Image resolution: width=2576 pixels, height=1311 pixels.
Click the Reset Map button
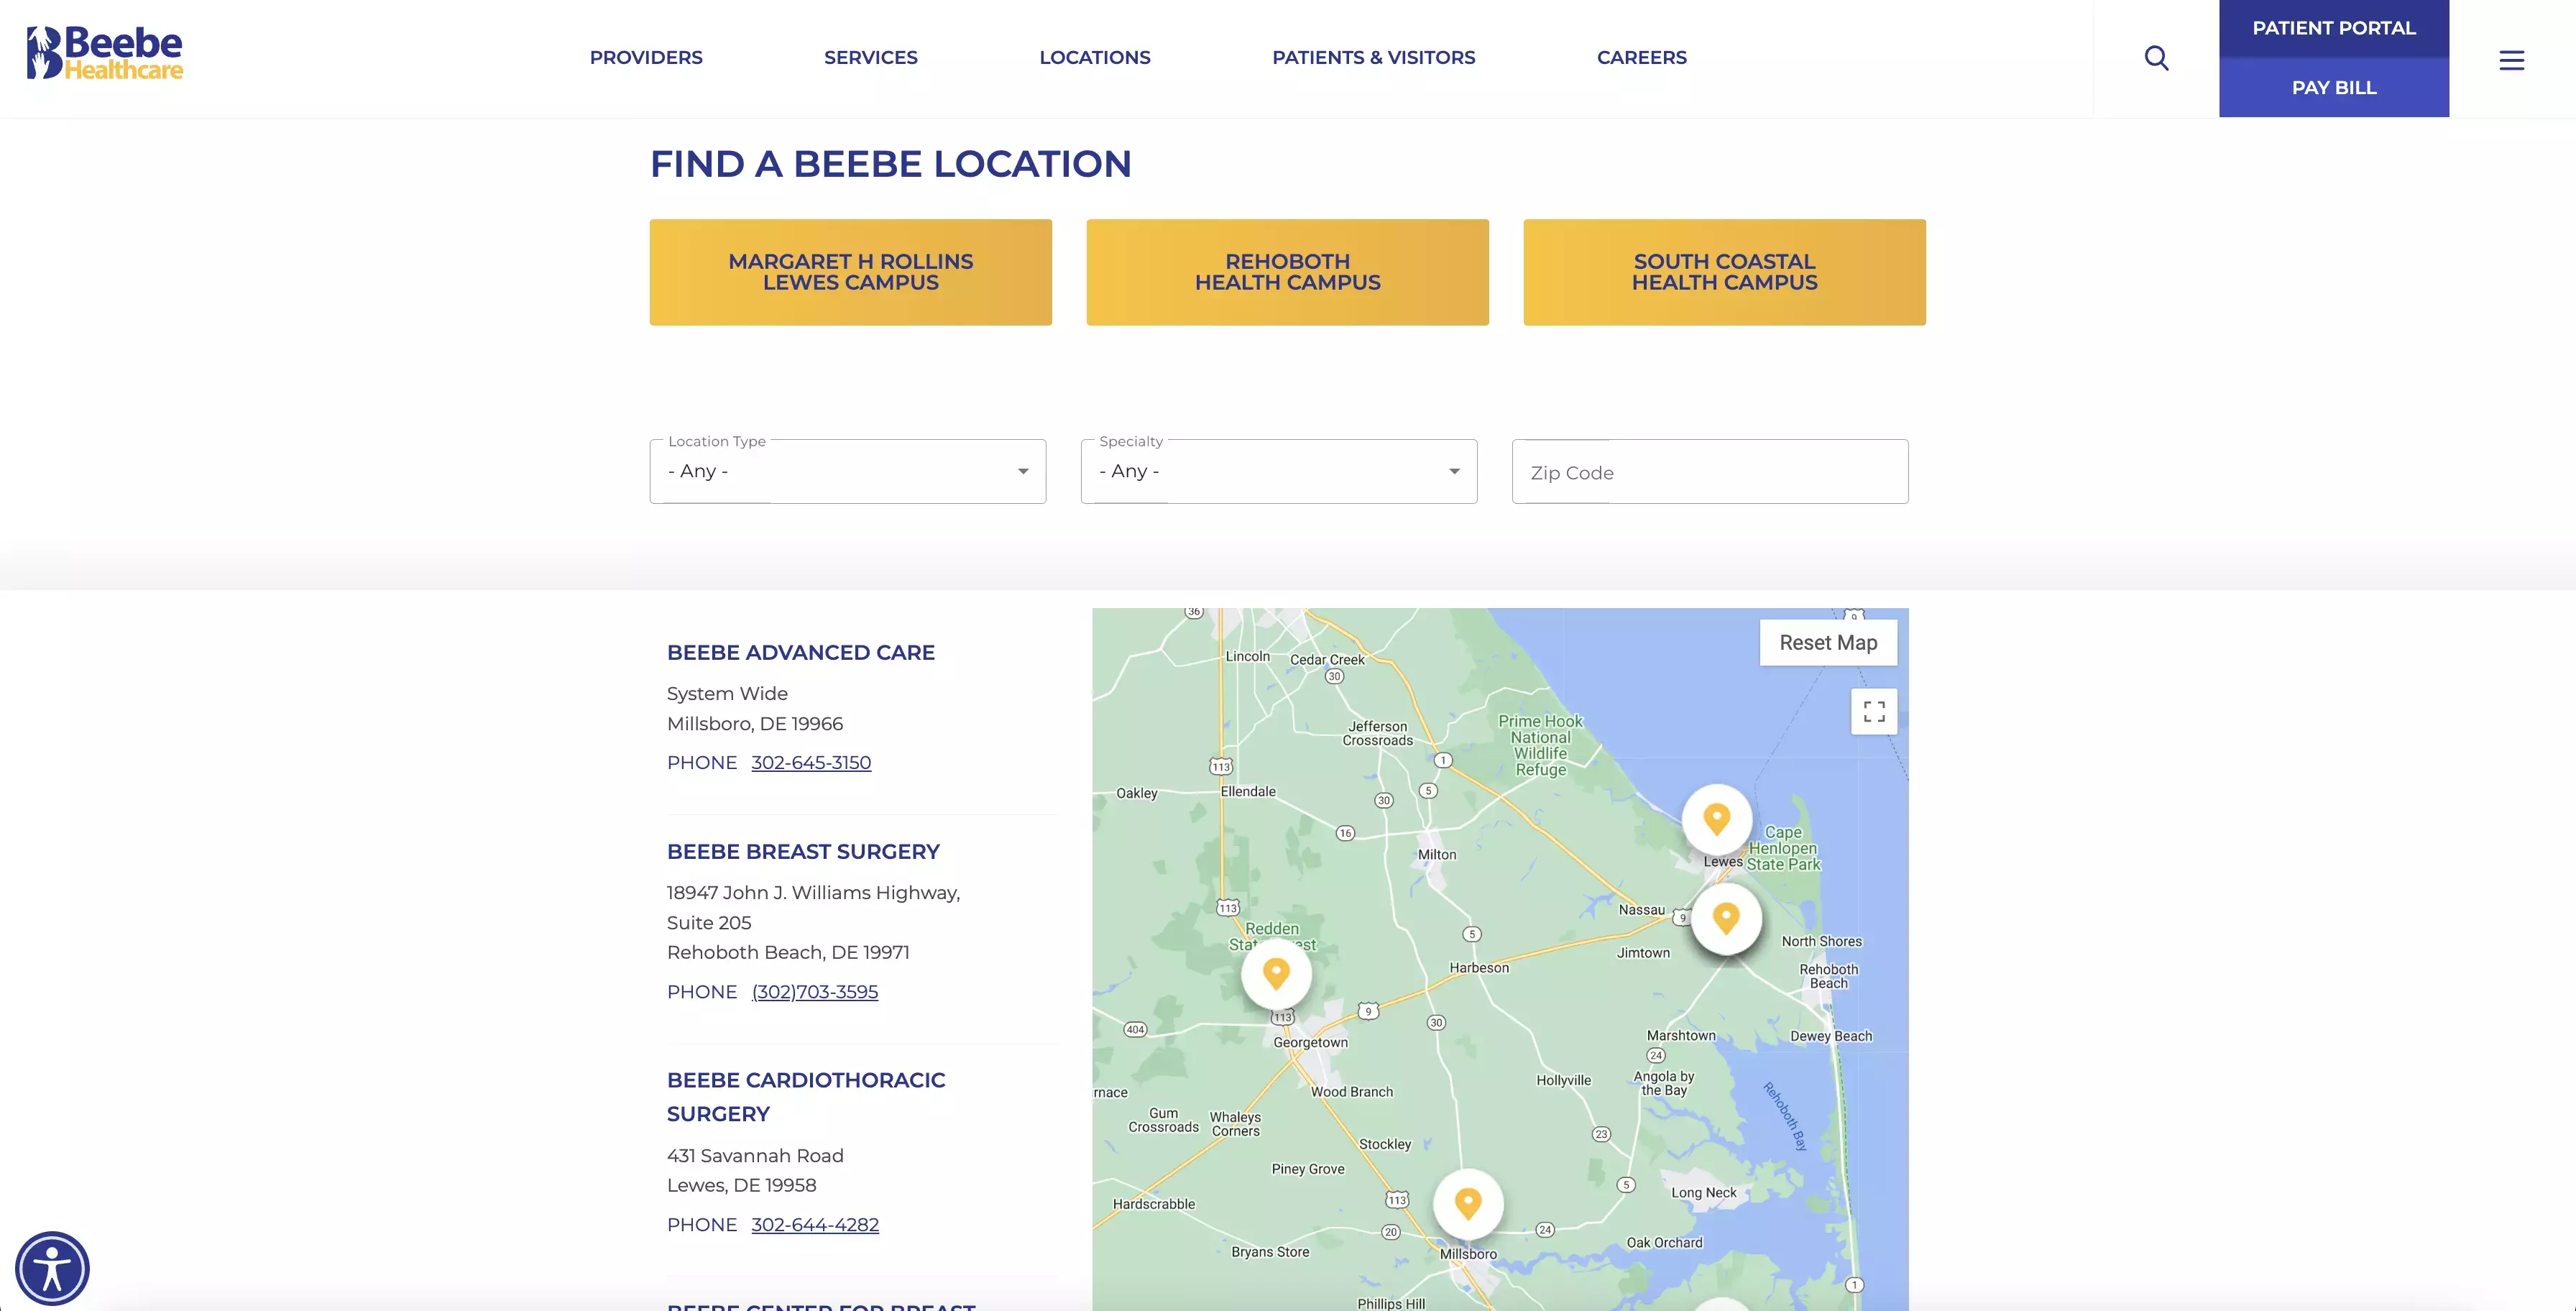click(1828, 643)
